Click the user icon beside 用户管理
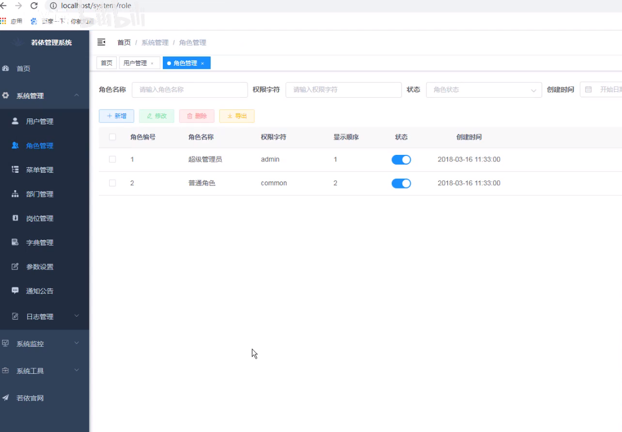This screenshot has height=432, width=622. (15, 121)
